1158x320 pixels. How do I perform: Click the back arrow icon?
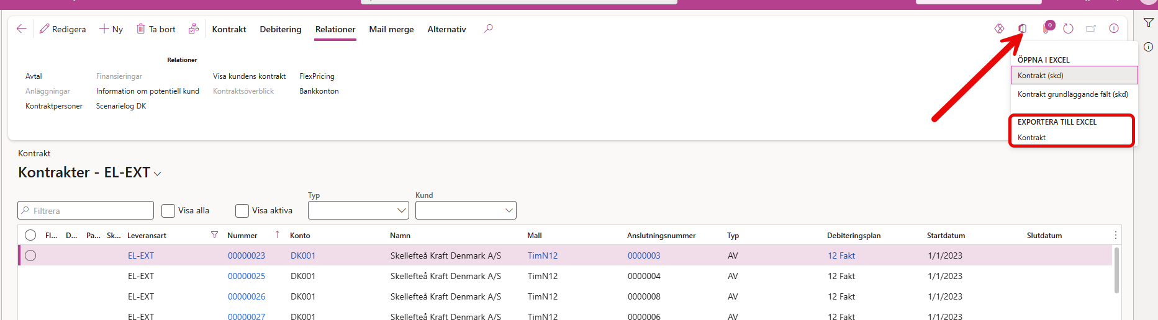pos(22,29)
